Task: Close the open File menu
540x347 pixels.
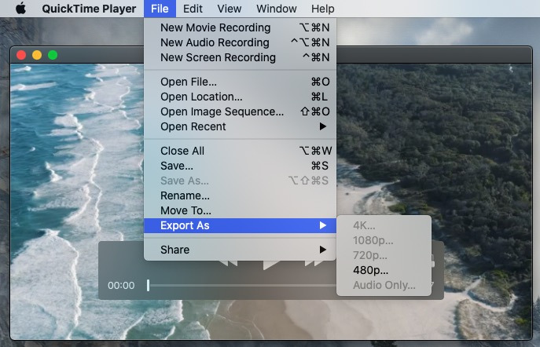Action: tap(160, 9)
